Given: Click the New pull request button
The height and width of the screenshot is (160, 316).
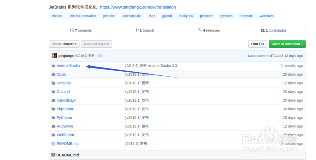Looking at the screenshot, I should (96, 44).
